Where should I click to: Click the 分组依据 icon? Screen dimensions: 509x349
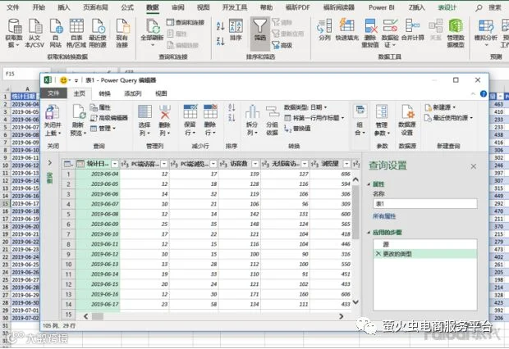point(272,112)
